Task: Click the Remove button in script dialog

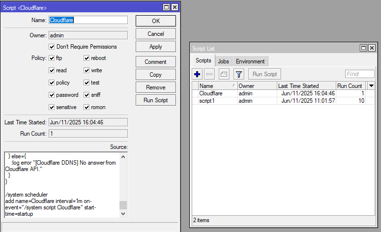Action: (156, 87)
